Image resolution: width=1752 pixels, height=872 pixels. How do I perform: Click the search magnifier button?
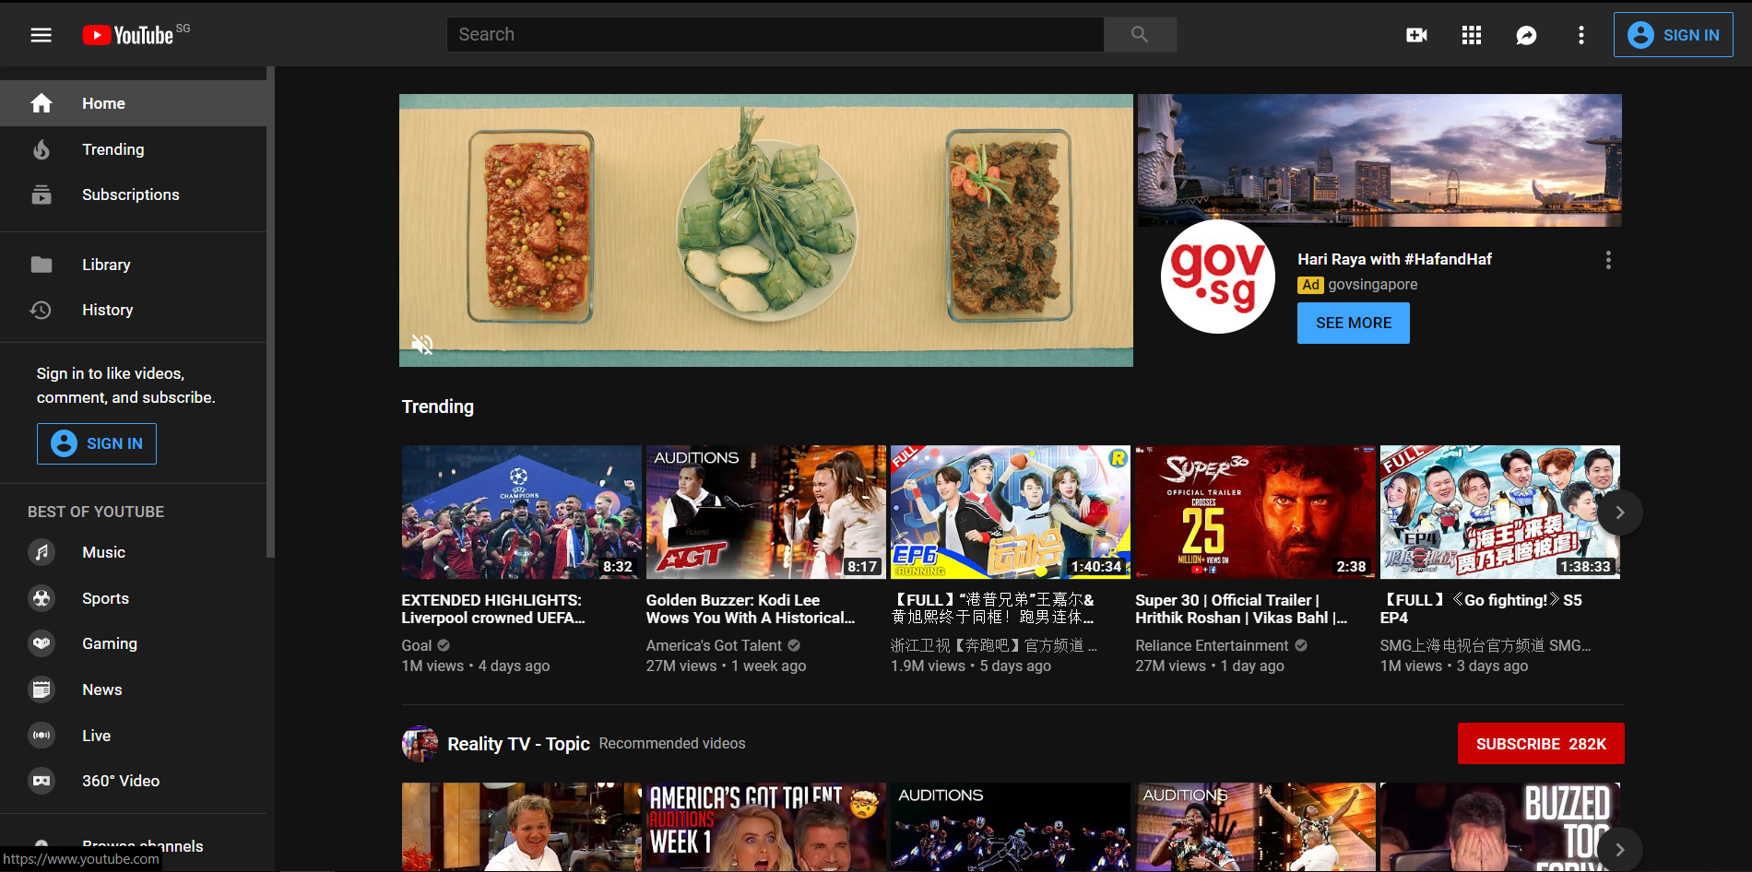1140,34
